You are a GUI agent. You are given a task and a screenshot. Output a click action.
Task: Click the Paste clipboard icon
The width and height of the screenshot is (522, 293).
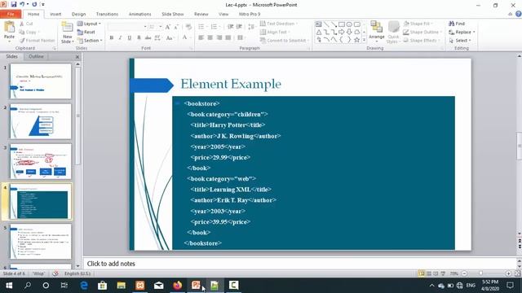point(9,27)
